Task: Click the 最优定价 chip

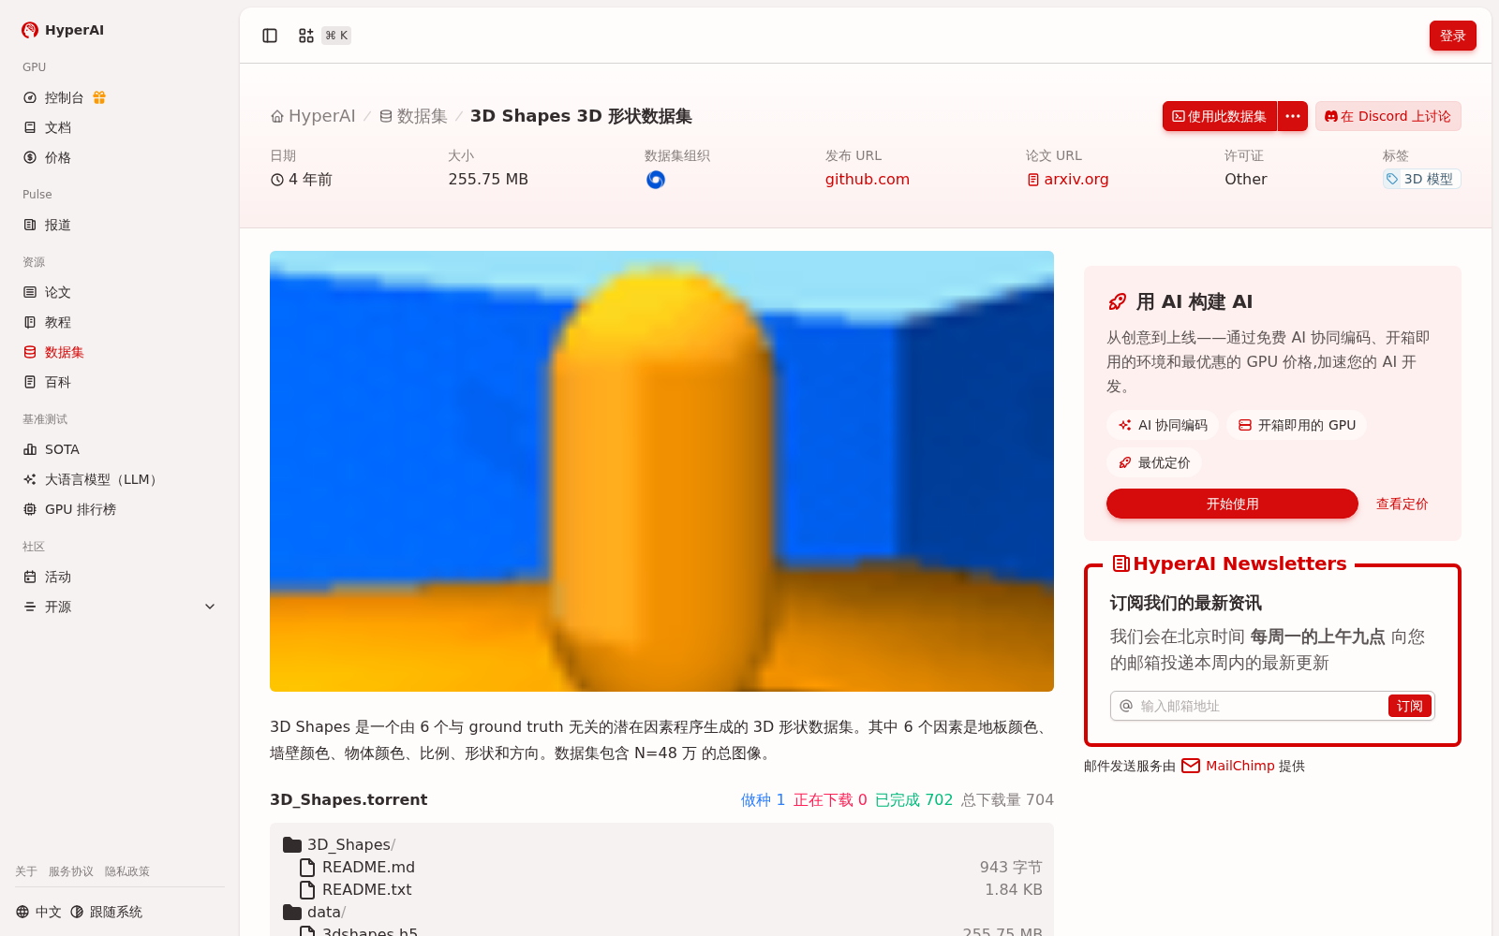Action: click(x=1154, y=462)
